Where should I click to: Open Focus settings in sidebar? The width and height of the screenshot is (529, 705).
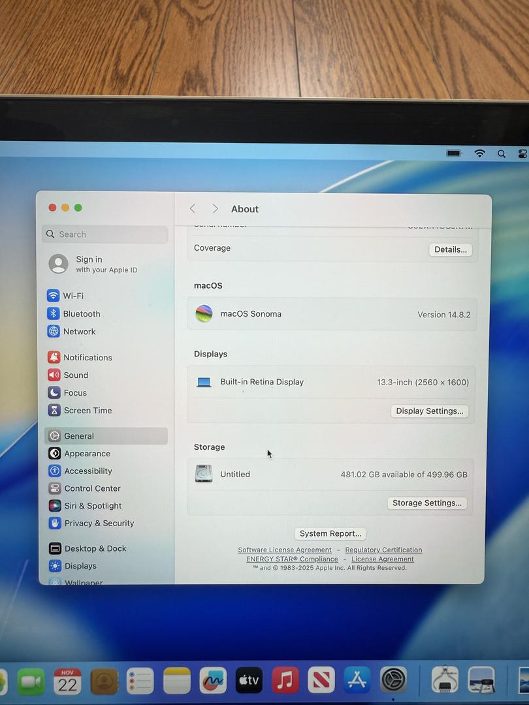(x=67, y=392)
